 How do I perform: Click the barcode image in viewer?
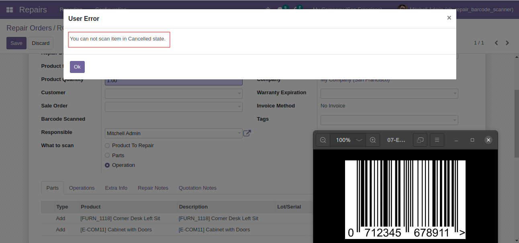405,199
